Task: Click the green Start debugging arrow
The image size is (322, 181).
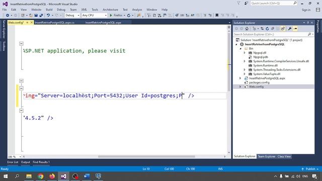Action: tap(111, 16)
